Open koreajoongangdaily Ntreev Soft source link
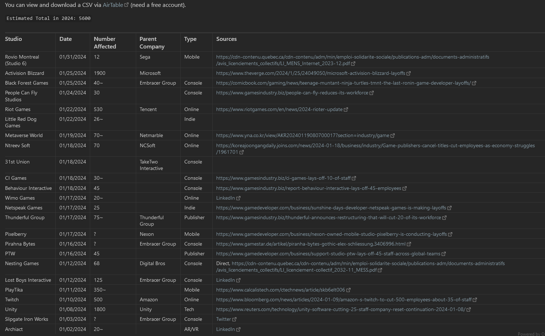 pyautogui.click(x=375, y=149)
